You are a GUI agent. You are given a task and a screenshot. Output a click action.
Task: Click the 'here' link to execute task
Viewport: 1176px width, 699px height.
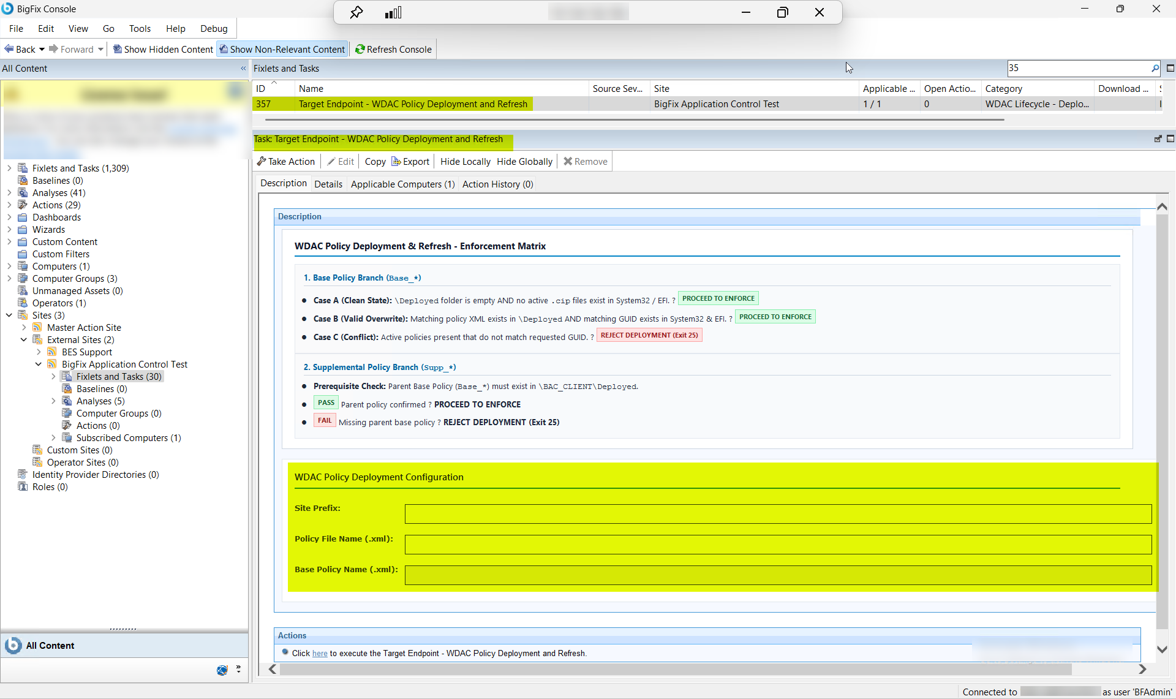pyautogui.click(x=320, y=654)
